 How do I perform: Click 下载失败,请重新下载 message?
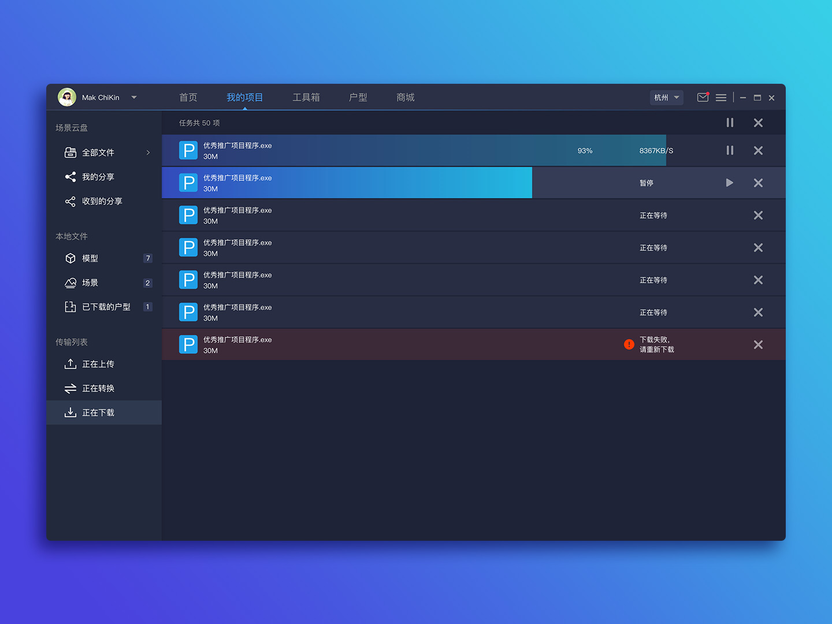[657, 344]
